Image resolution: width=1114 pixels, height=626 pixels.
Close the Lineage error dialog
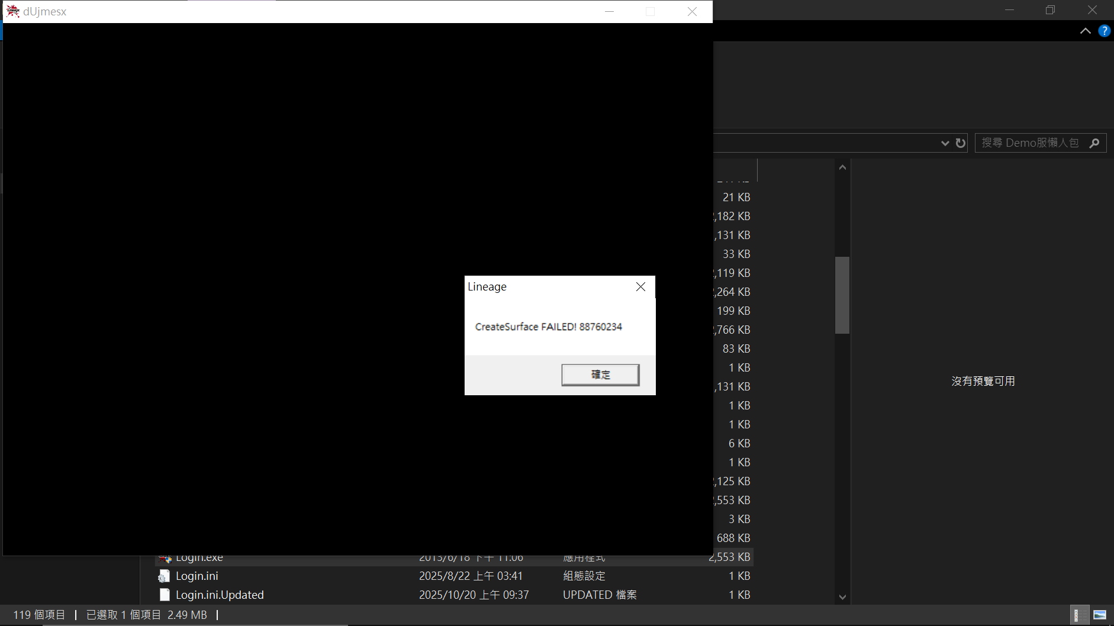pos(640,287)
